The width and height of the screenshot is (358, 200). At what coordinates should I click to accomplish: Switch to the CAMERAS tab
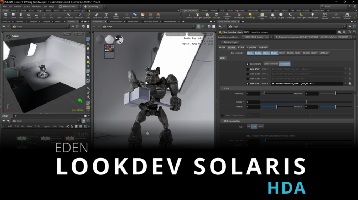point(251,48)
